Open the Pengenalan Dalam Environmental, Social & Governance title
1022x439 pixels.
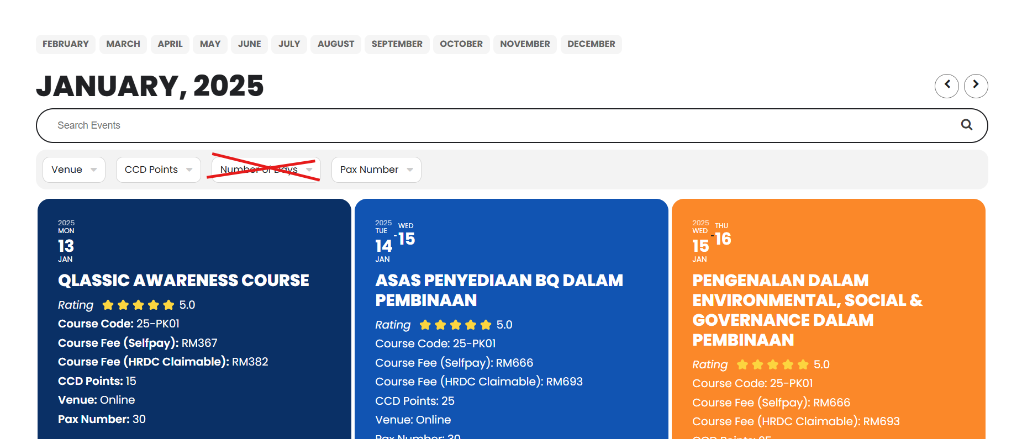(807, 310)
